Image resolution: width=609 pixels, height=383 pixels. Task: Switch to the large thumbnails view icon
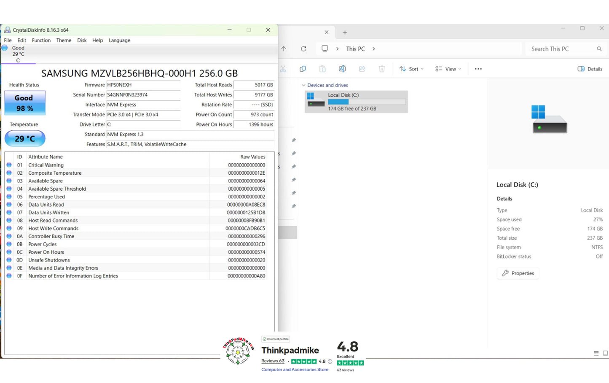(605, 353)
